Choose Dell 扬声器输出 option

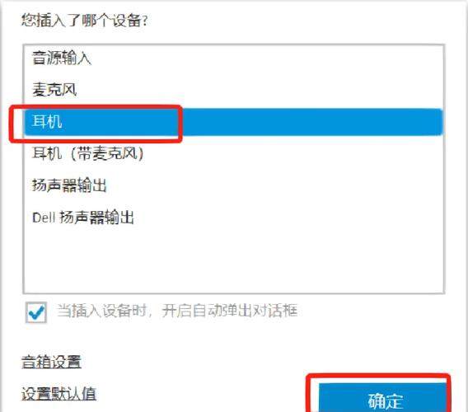pyautogui.click(x=234, y=218)
